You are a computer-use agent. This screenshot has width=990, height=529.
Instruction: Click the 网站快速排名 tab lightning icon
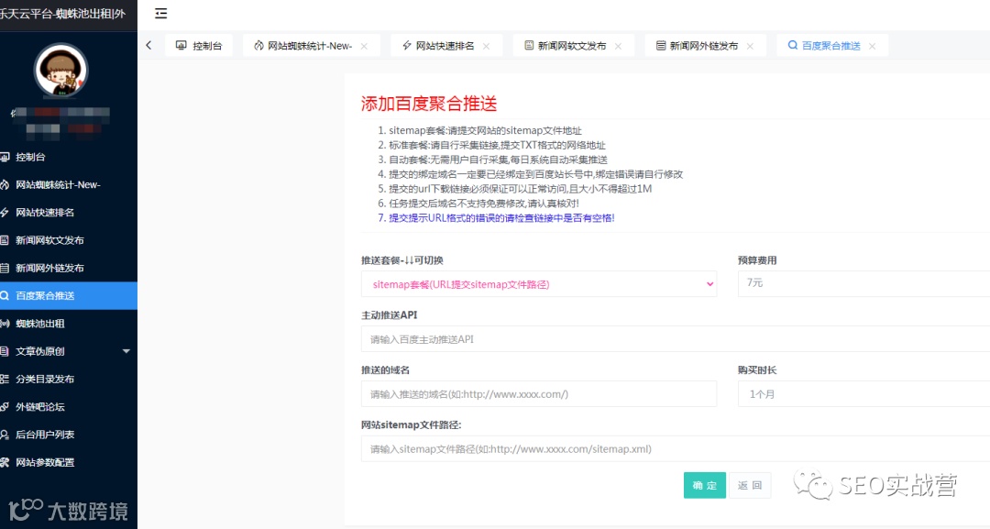click(x=407, y=46)
